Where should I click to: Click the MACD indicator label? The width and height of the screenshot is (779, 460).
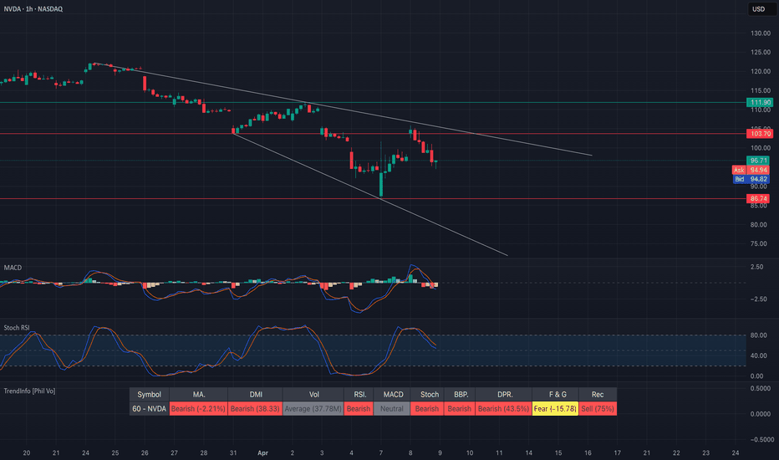(x=13, y=268)
